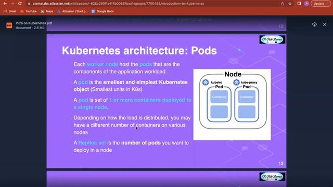333x187 pixels.
Task: Open the Gmail bookmark
Action: pos(10,11)
